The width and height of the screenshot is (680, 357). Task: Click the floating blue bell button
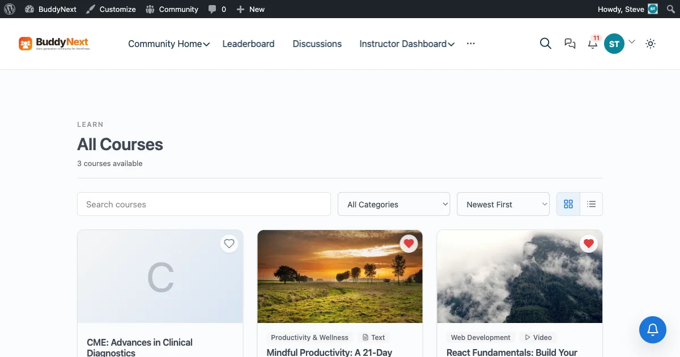[x=653, y=329]
